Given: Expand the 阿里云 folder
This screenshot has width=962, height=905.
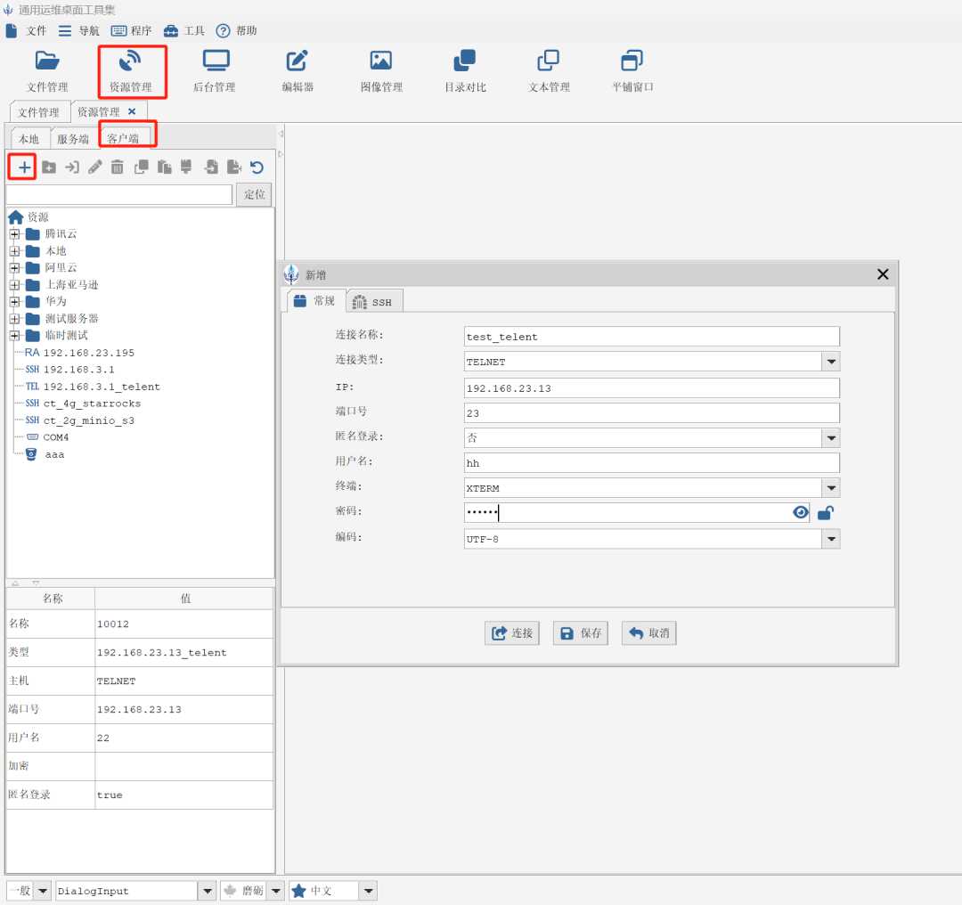Looking at the screenshot, I should [15, 268].
